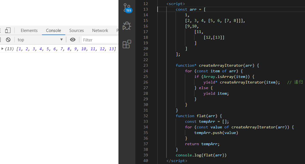
Task: Place cursor on '[12,[13]]' line
Action: [214, 37]
